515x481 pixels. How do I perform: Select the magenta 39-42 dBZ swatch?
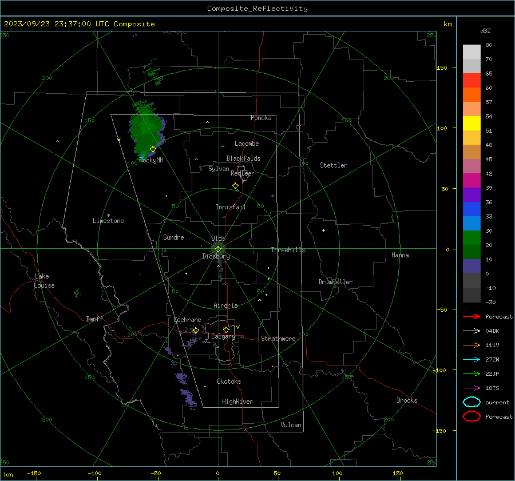[x=472, y=181]
